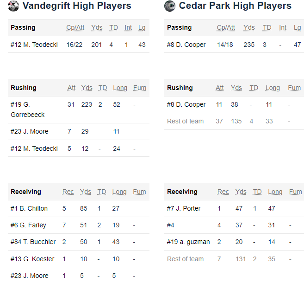Click the Vandegrift High team logo icon

point(13,6)
